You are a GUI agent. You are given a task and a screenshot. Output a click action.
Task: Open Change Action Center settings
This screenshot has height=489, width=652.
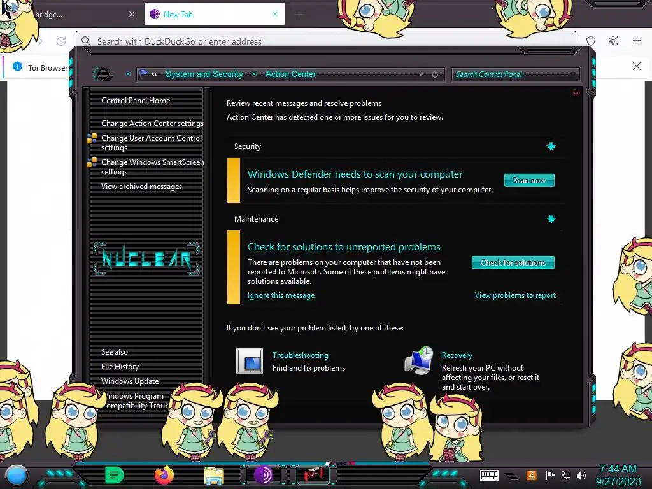(152, 123)
